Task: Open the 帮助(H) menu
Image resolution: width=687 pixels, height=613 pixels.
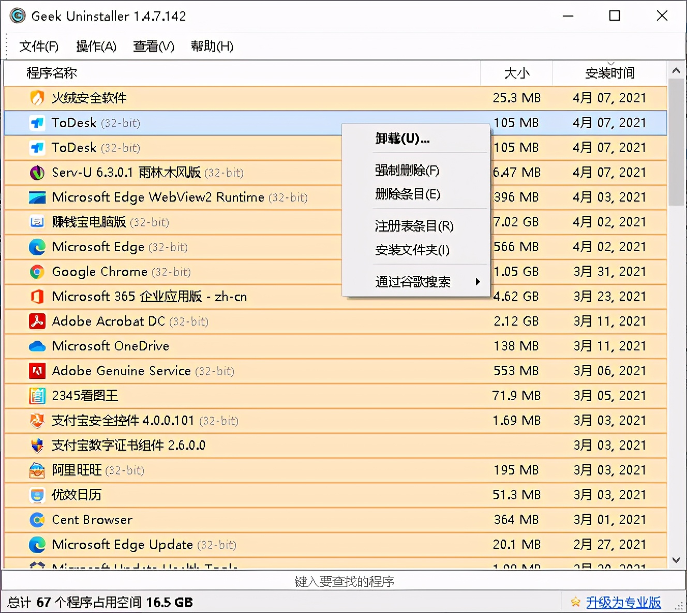Action: tap(212, 47)
